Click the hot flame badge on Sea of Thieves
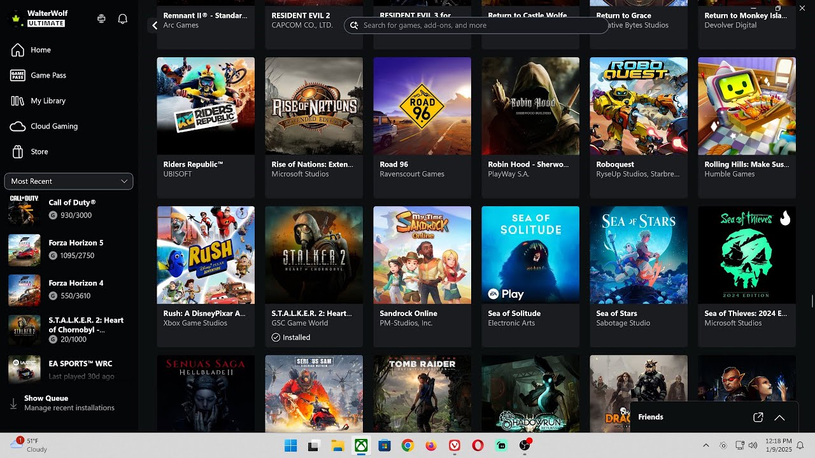The width and height of the screenshot is (815, 458). tap(785, 218)
